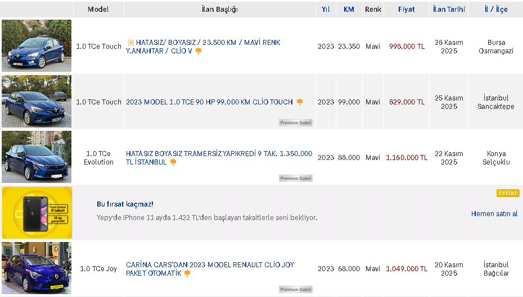
Task: Sort listings by the Yıl column
Action: click(x=326, y=10)
